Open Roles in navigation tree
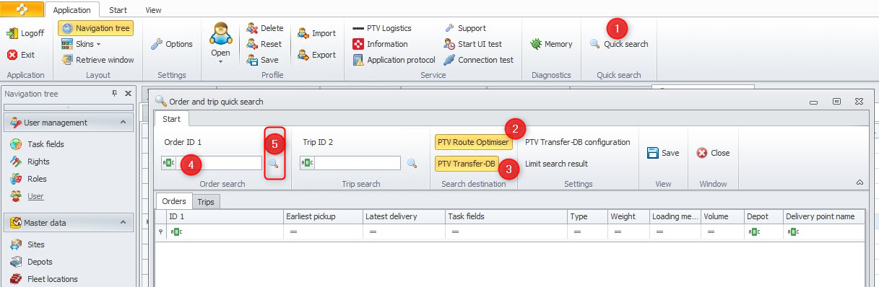The image size is (879, 287). pos(29,179)
